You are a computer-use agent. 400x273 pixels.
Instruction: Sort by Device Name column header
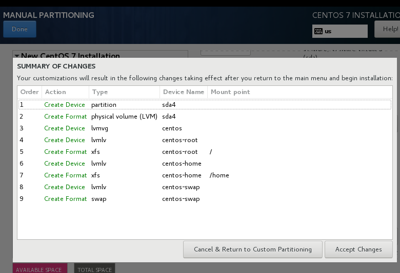point(184,92)
